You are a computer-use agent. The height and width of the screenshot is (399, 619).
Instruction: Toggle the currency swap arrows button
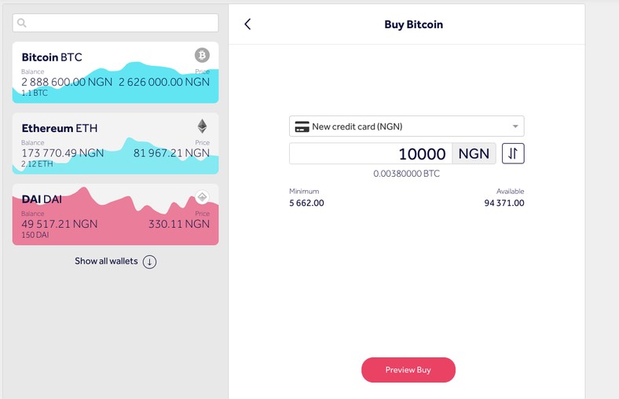[x=512, y=153]
